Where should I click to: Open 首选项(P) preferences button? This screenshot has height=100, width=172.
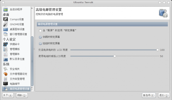[149, 95]
